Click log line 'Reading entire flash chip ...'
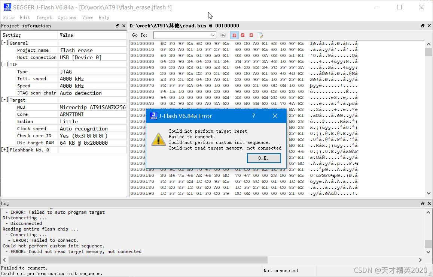 point(40,229)
